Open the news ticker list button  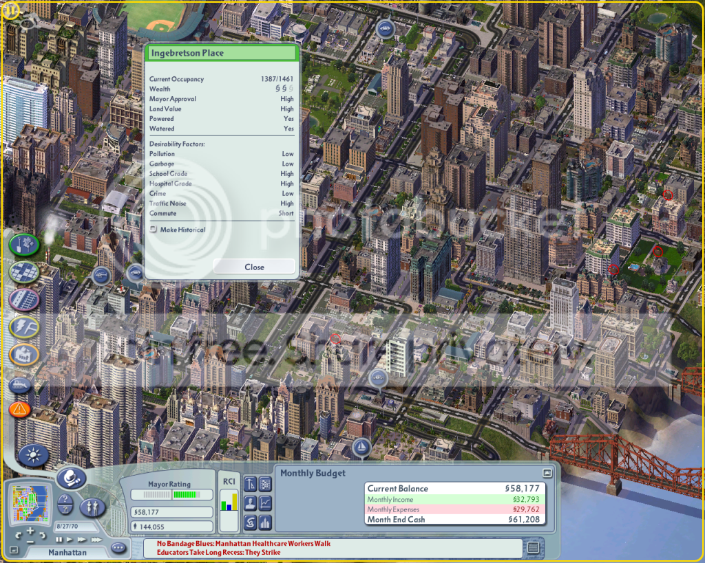pos(533,548)
